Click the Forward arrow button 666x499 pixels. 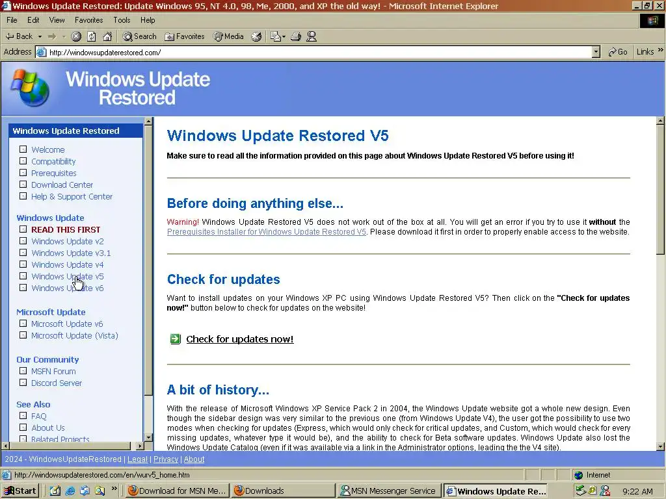click(x=52, y=36)
